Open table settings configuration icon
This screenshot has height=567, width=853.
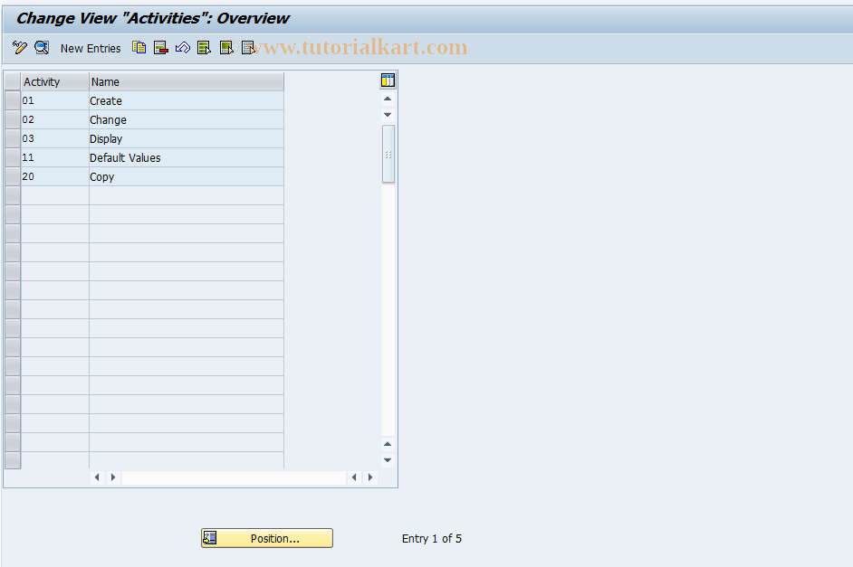tap(388, 80)
